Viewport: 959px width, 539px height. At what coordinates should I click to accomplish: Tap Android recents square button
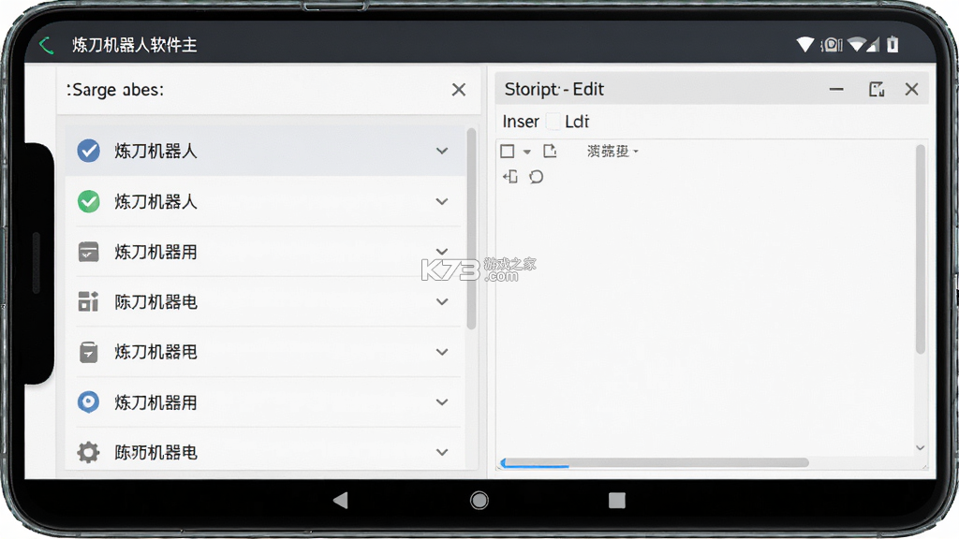pos(617,501)
